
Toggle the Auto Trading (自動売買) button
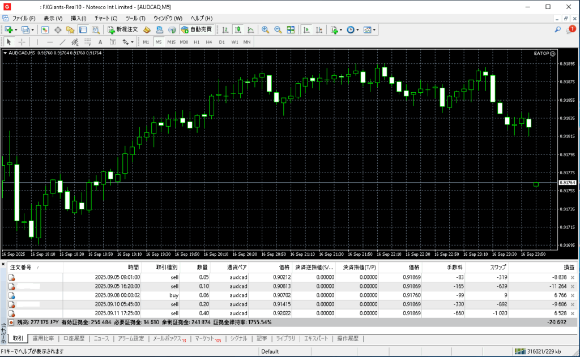(196, 29)
